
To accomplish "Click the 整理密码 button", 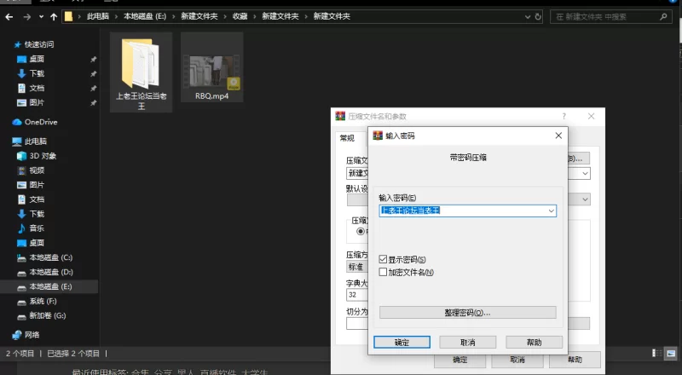I will [x=467, y=313].
